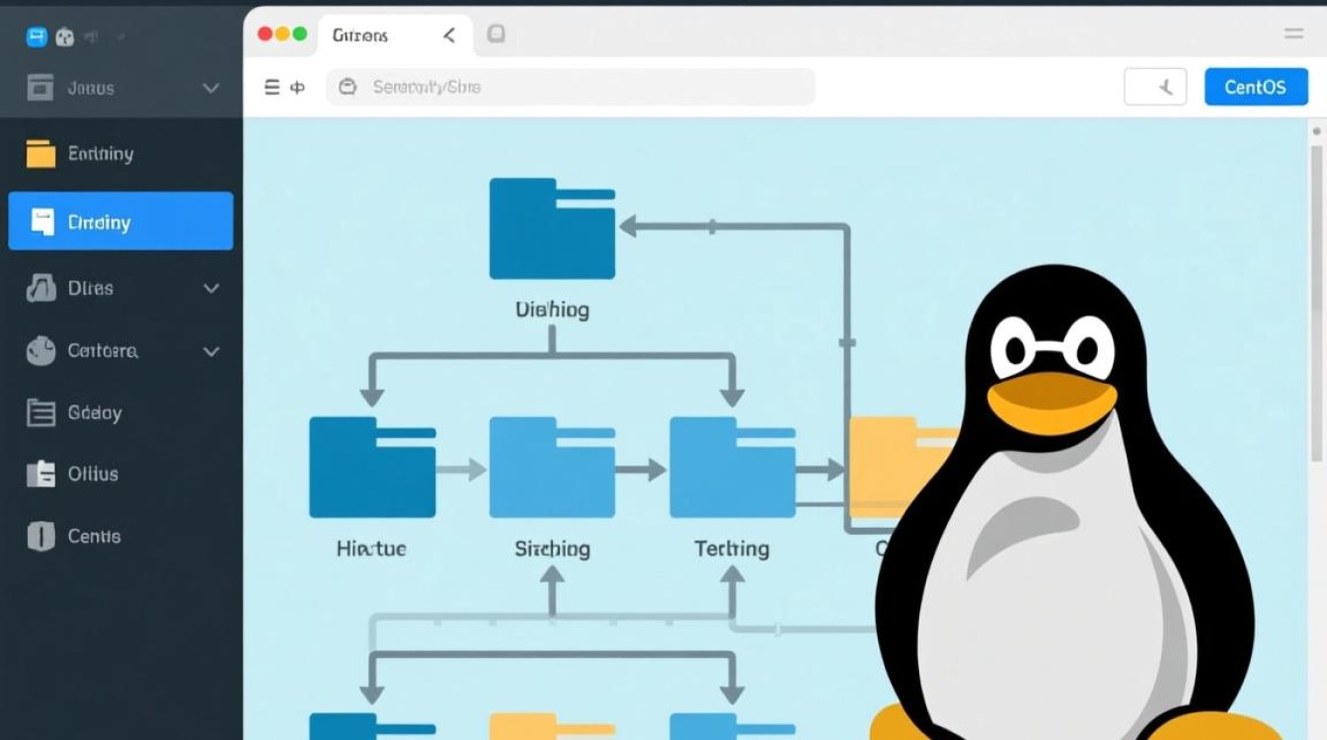Click the Centis sidebar icon

[40, 536]
